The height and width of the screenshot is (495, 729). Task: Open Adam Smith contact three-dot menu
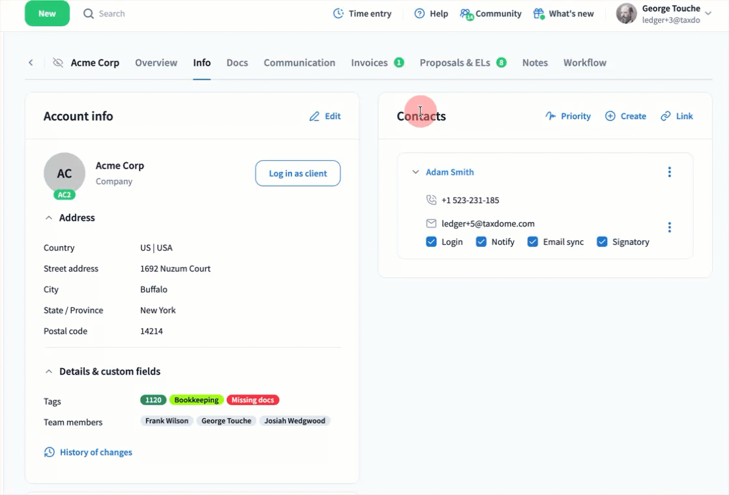670,172
